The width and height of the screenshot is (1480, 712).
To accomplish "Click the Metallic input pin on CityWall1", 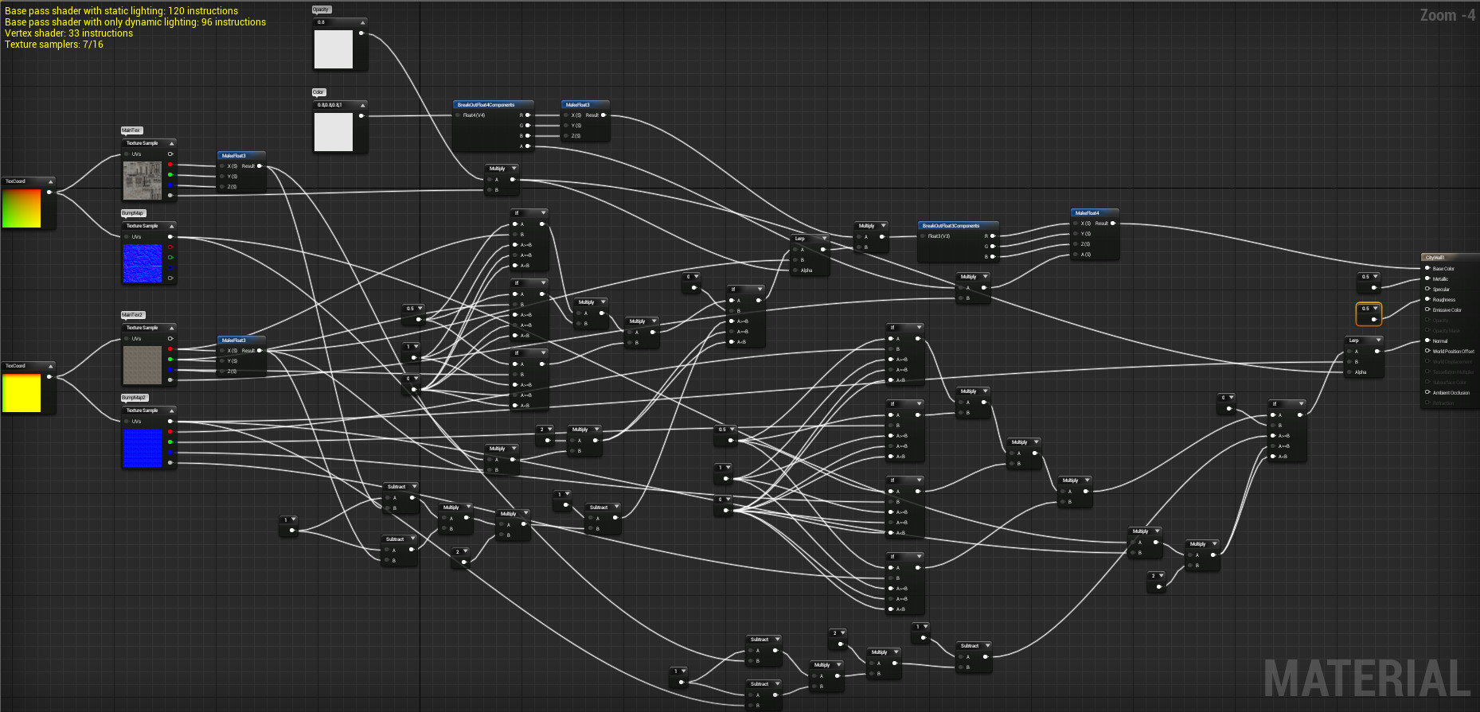I will pyautogui.click(x=1427, y=278).
